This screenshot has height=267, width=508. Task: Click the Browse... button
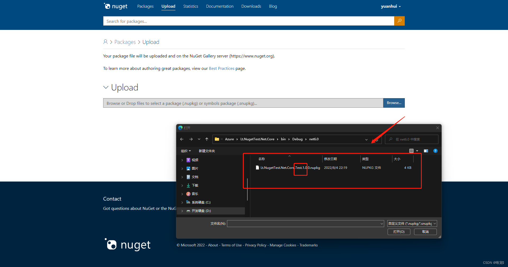coord(394,103)
